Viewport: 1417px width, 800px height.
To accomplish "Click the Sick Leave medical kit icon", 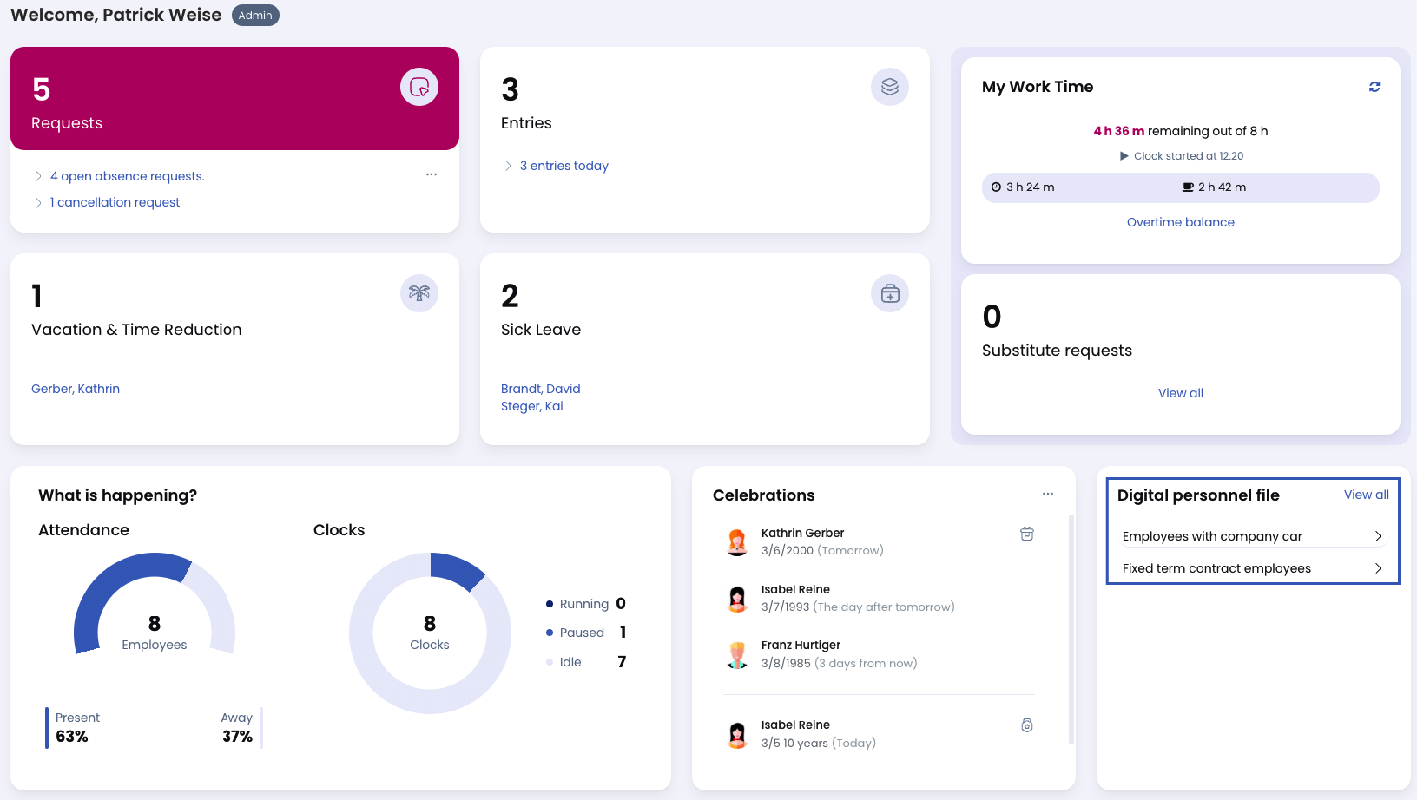I will pyautogui.click(x=889, y=293).
